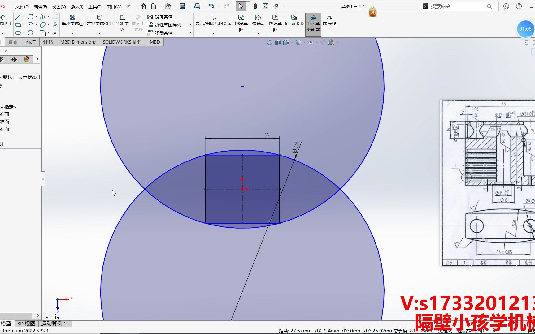Viewport: 535px width, 334px height.
Task: Select the Sketch Fillet tool
Action: pyautogui.click(x=43, y=33)
